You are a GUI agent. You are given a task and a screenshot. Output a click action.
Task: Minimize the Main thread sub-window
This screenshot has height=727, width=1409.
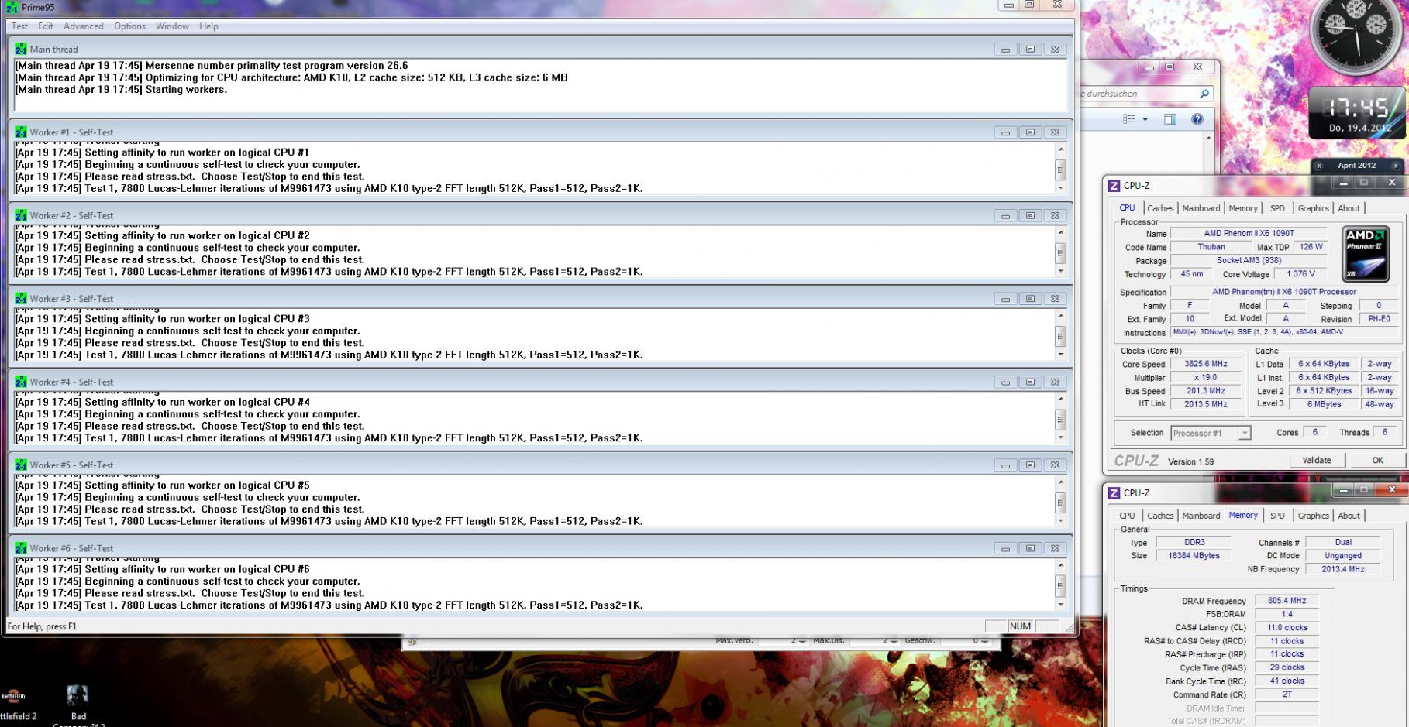pos(1005,49)
